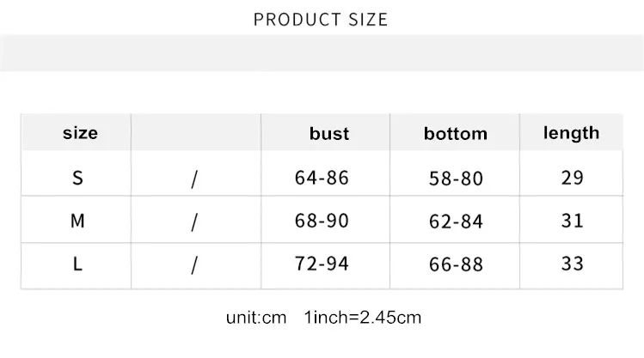Click the L size row label

coord(77,264)
